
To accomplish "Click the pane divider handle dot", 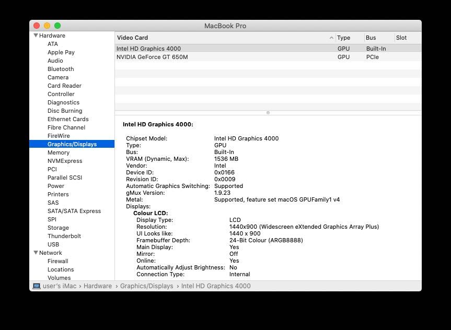I will 268,113.
